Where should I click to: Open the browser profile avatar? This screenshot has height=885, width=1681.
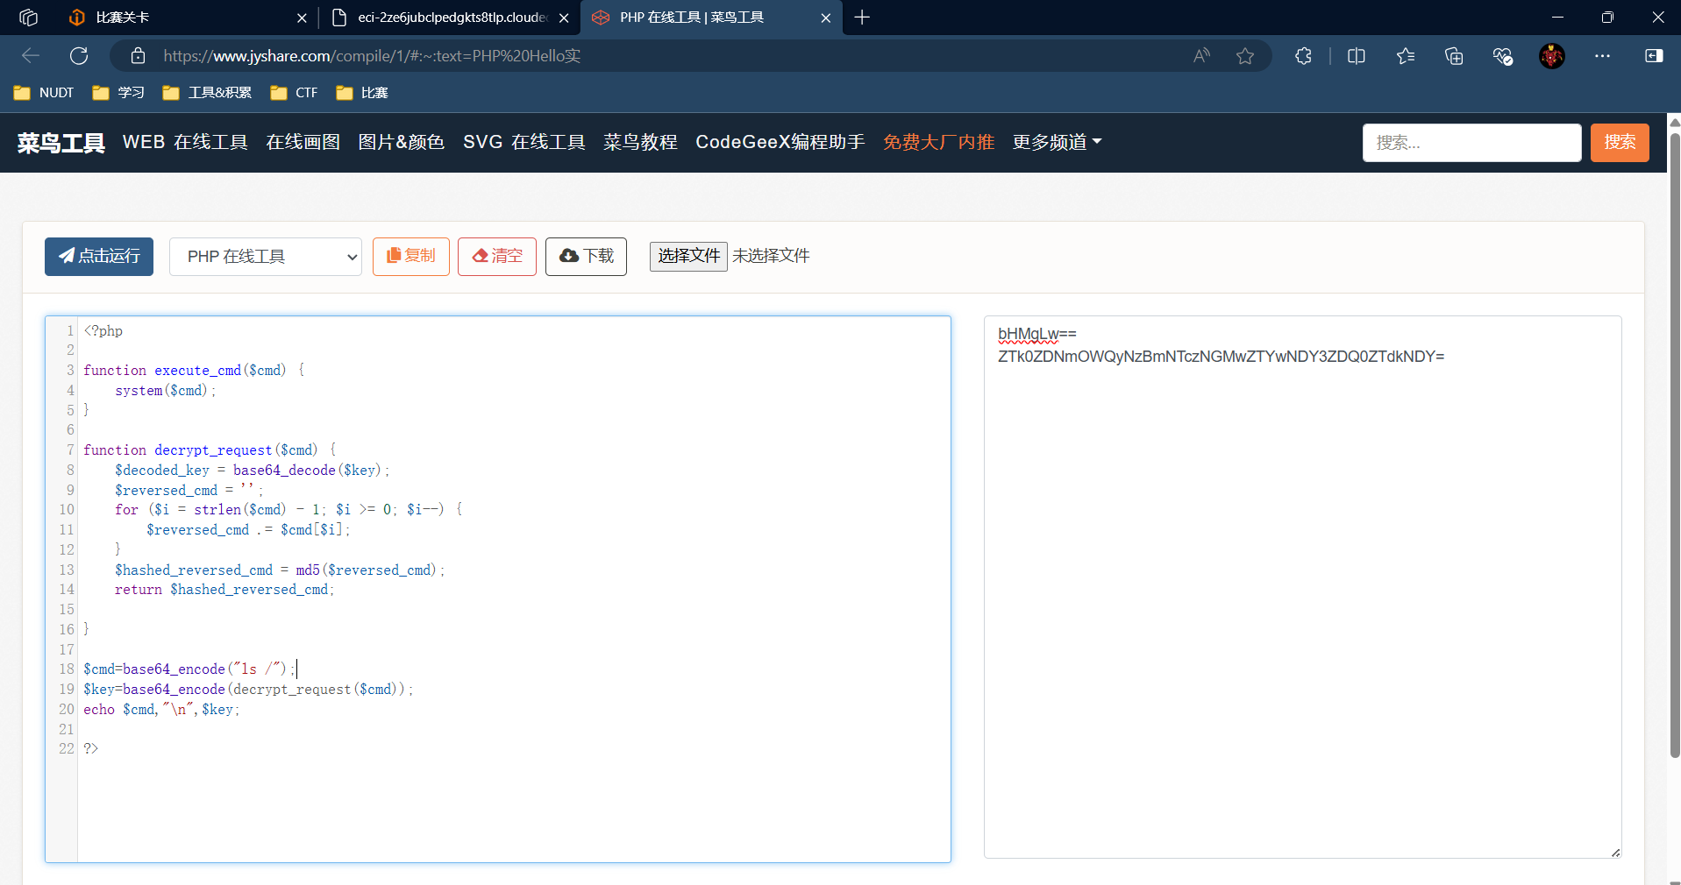point(1551,56)
